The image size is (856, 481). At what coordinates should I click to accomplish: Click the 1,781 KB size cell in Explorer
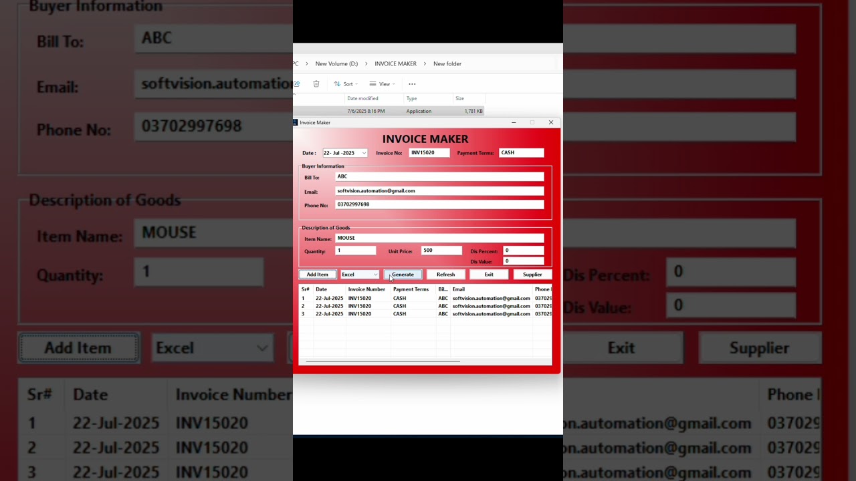click(x=473, y=111)
